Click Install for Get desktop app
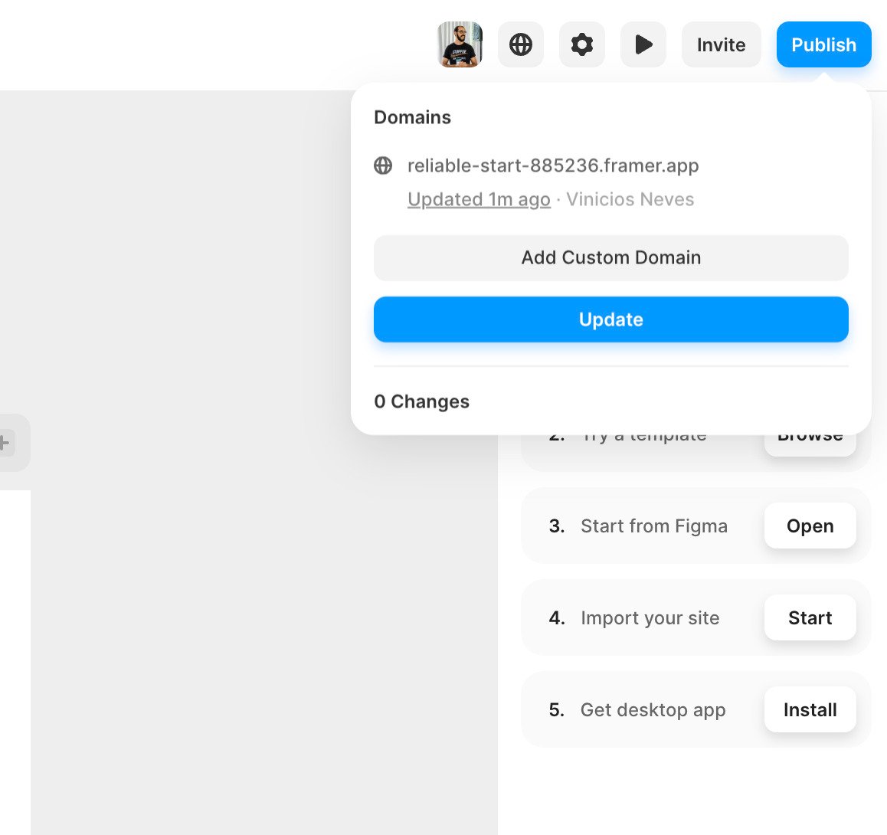 (x=810, y=709)
